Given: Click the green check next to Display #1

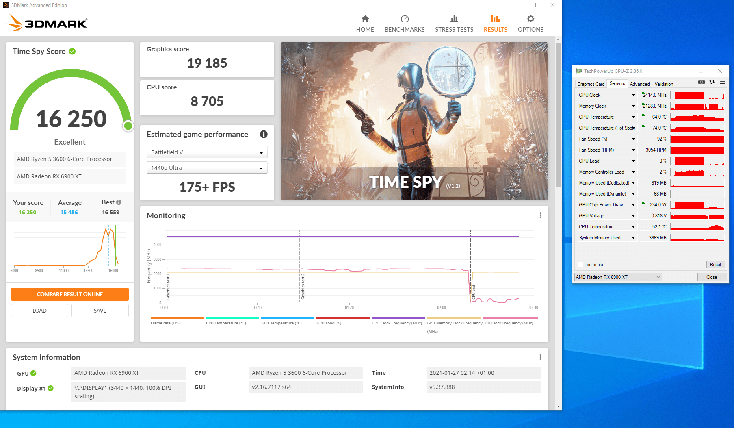Looking at the screenshot, I should tap(51, 388).
